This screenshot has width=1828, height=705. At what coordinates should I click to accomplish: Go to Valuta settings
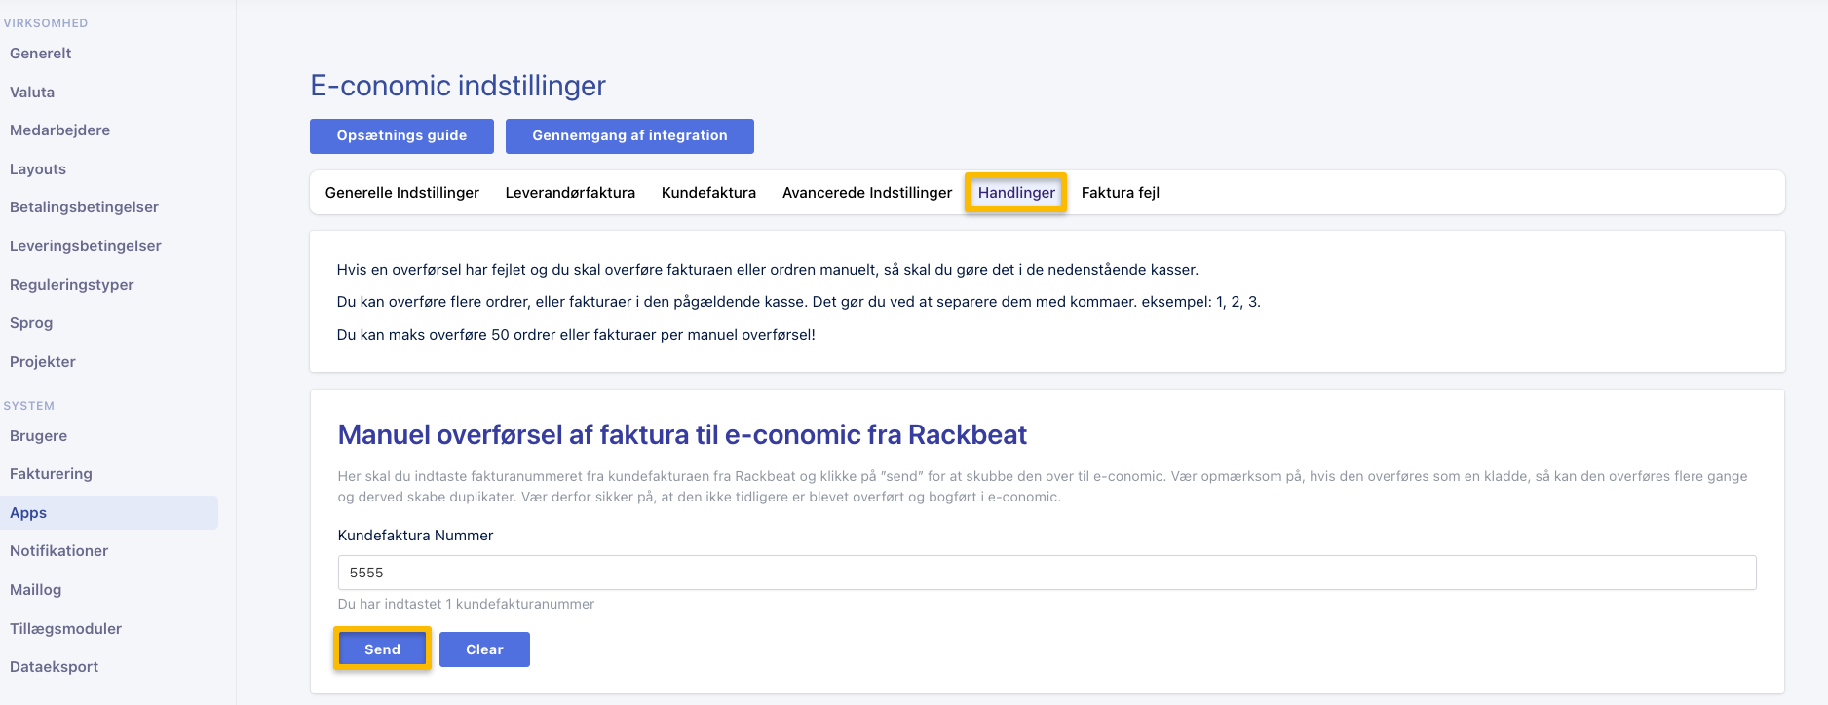(32, 93)
